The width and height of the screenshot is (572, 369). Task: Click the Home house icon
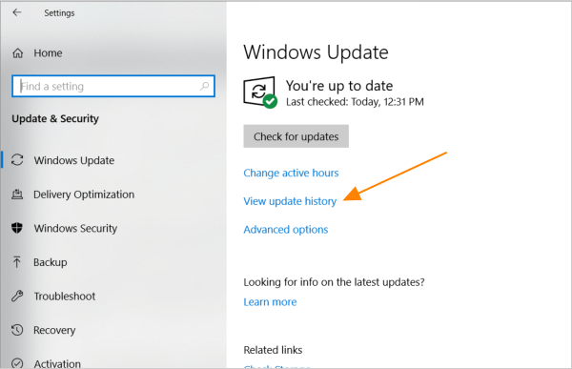tap(17, 53)
